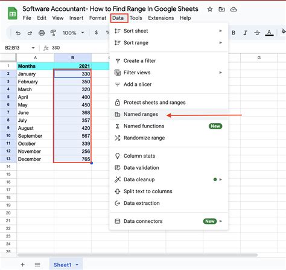The width and height of the screenshot is (286, 270).
Task: Select column A header
Action: [x=36, y=58]
